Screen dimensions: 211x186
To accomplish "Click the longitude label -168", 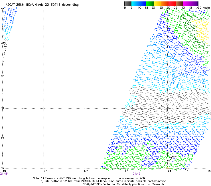I will point(168,171).
